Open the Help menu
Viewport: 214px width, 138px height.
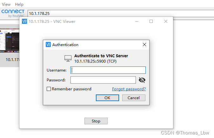point(19,4)
